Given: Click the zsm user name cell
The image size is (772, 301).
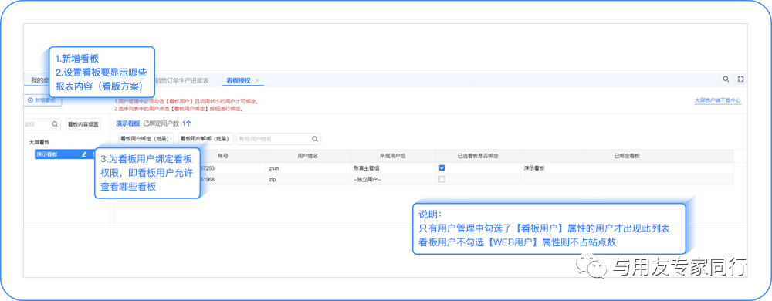Looking at the screenshot, I should 308,167.
